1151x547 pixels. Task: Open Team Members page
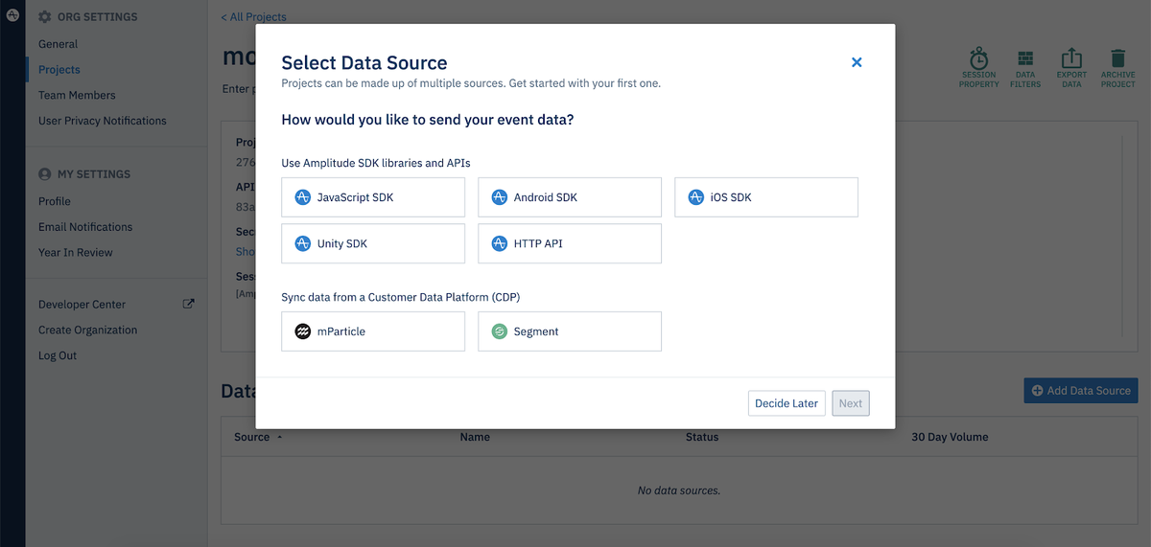[x=77, y=96]
